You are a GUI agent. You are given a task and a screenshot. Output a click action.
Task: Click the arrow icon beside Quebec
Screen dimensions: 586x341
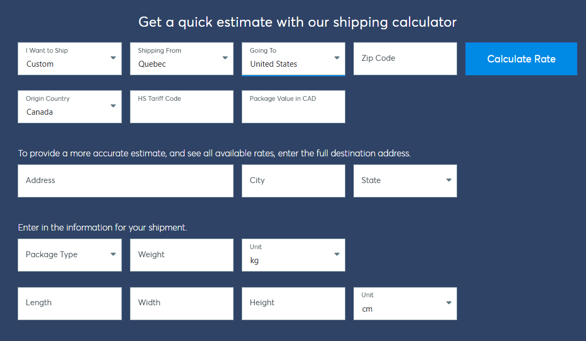pos(225,58)
